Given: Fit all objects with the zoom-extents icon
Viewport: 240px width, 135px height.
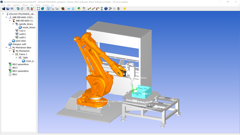Looking at the screenshot, I should point(38,9).
